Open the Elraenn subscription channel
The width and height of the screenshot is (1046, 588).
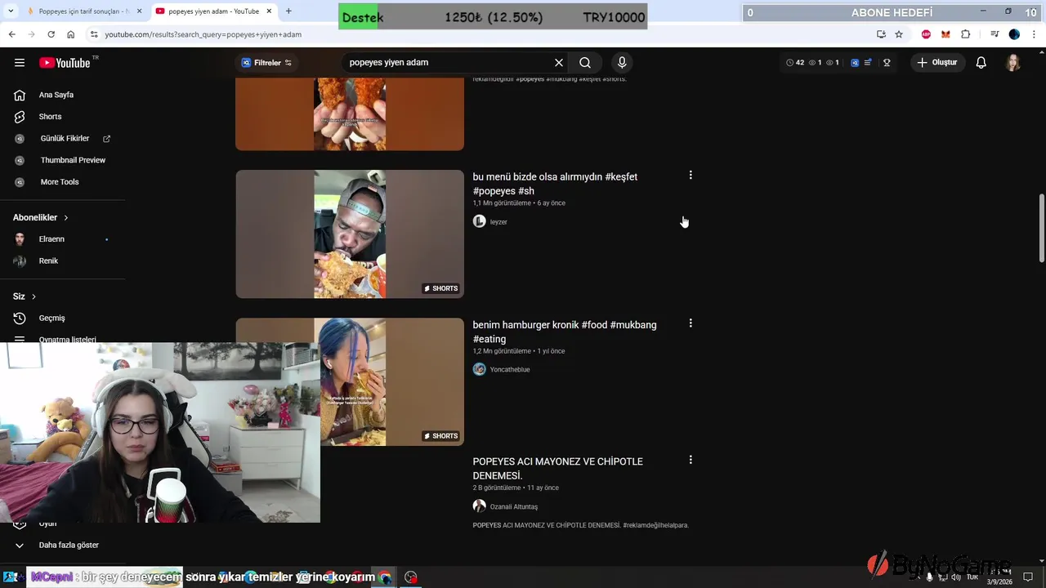click(51, 239)
